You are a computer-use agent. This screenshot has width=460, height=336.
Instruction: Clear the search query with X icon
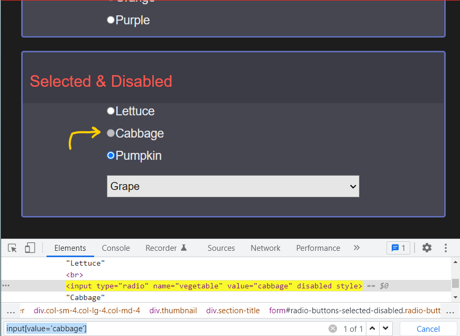(x=333, y=329)
